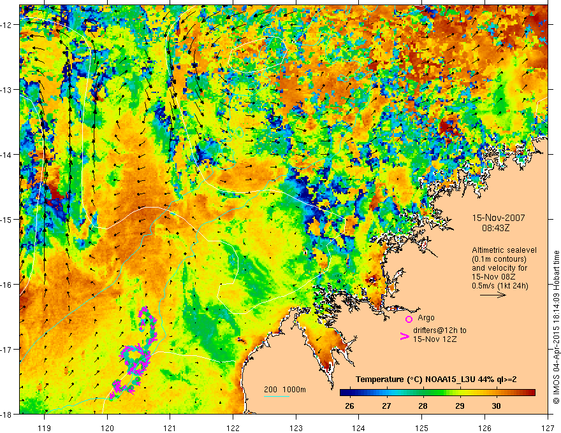Viewport: 561px width, 433px height.
Task: Click the 'Argo' legend label
Action: [x=426, y=318]
